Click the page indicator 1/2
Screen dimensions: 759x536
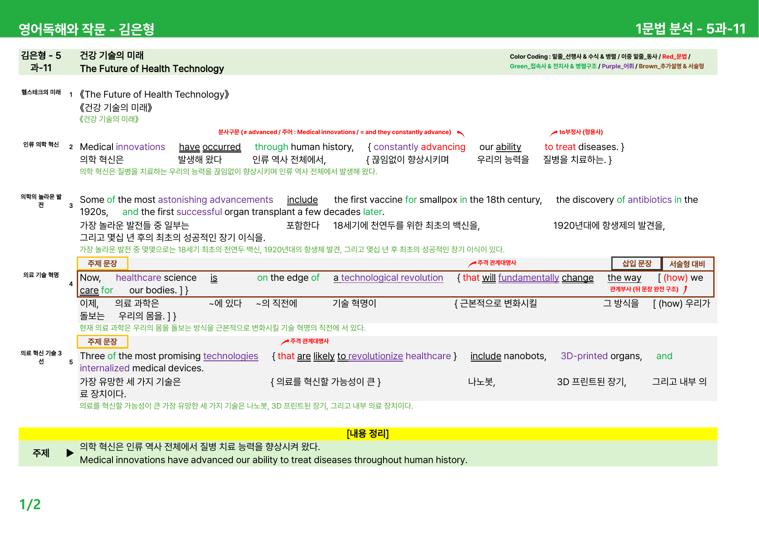[x=30, y=505]
